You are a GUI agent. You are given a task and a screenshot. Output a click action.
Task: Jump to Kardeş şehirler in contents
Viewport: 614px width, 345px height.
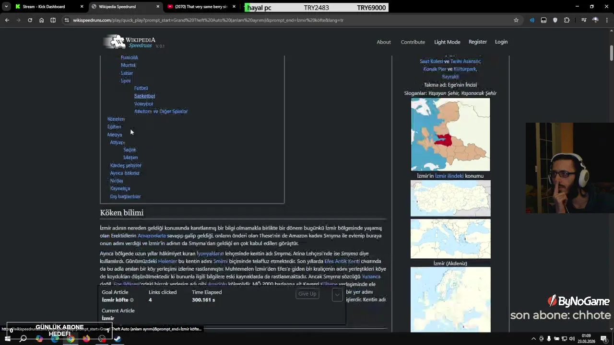tap(126, 165)
